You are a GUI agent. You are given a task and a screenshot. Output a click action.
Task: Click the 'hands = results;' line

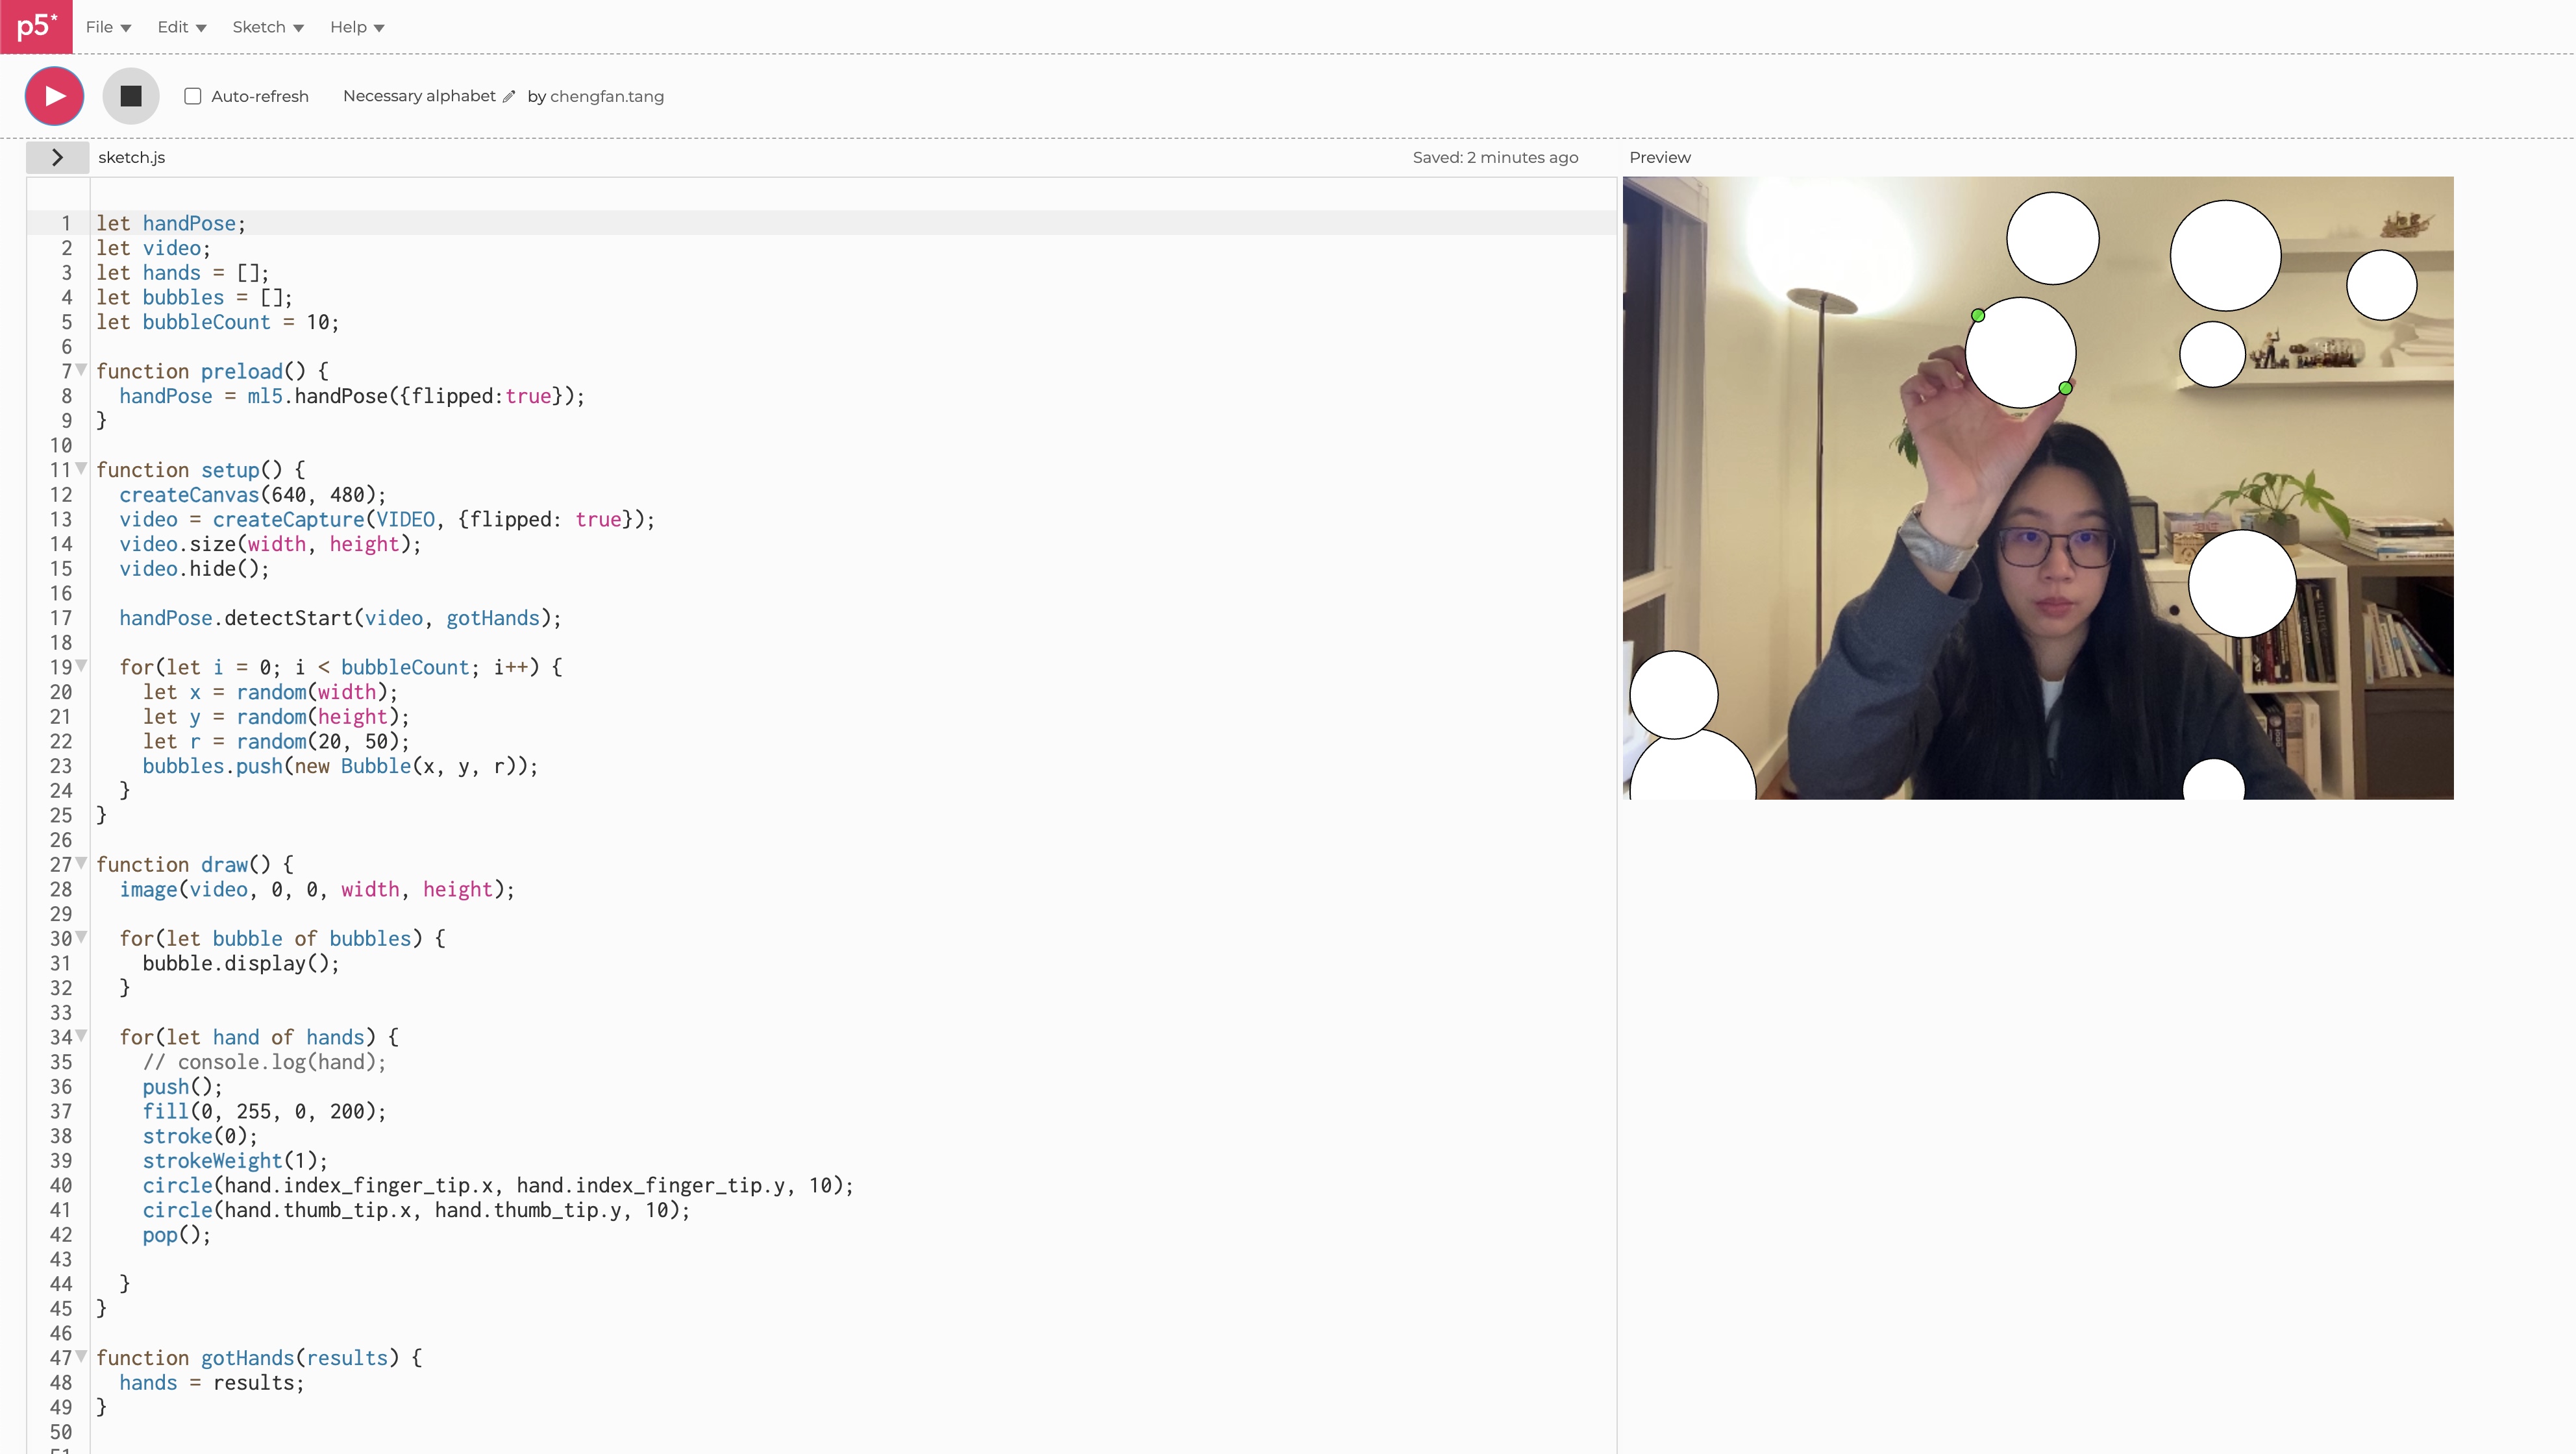coord(212,1383)
